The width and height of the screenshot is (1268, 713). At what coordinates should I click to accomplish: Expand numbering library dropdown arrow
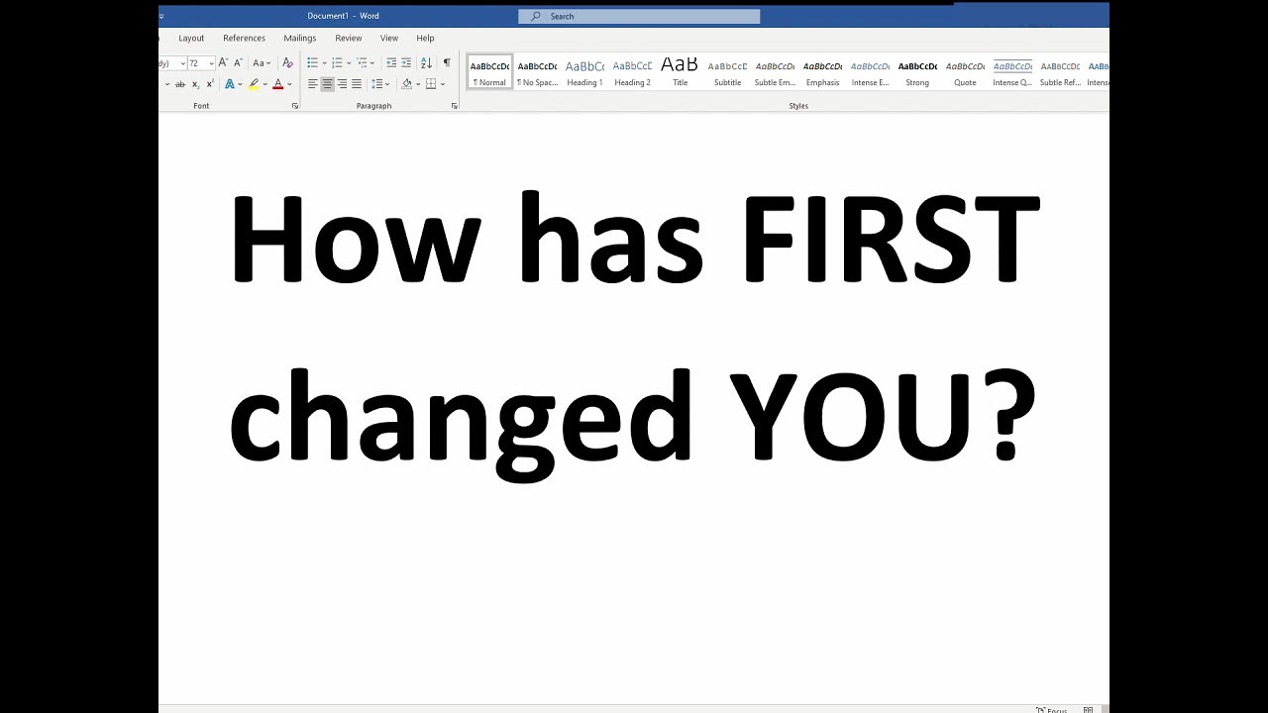[349, 63]
